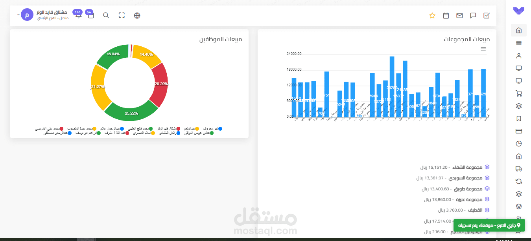Click the purple app logo
The height and width of the screenshot is (241, 531).
click(518, 11)
